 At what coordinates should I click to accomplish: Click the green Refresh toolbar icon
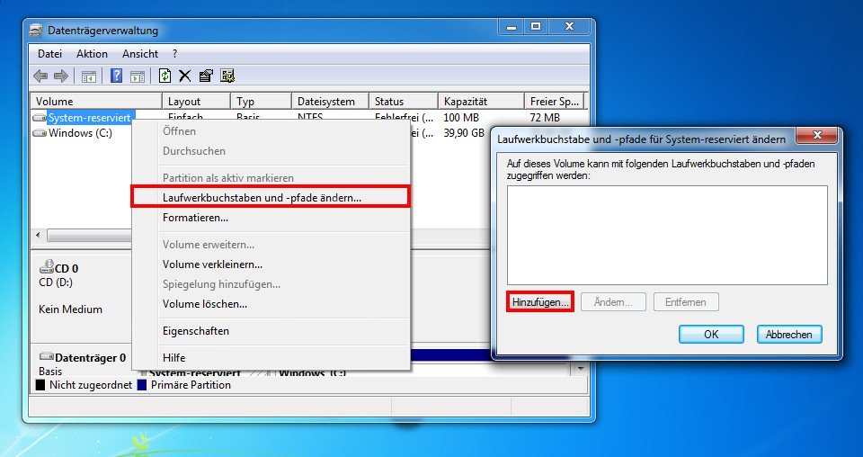click(x=165, y=76)
